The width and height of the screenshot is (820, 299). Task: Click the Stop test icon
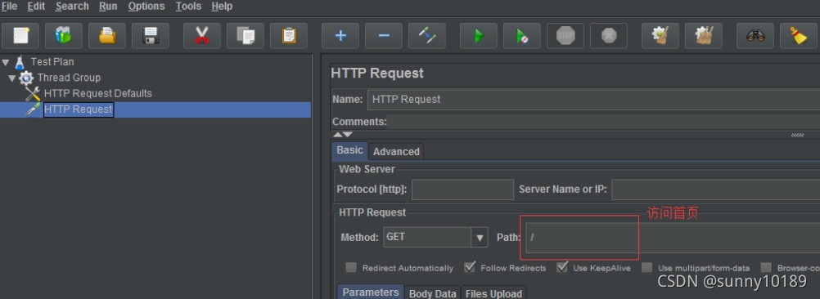pyautogui.click(x=565, y=36)
